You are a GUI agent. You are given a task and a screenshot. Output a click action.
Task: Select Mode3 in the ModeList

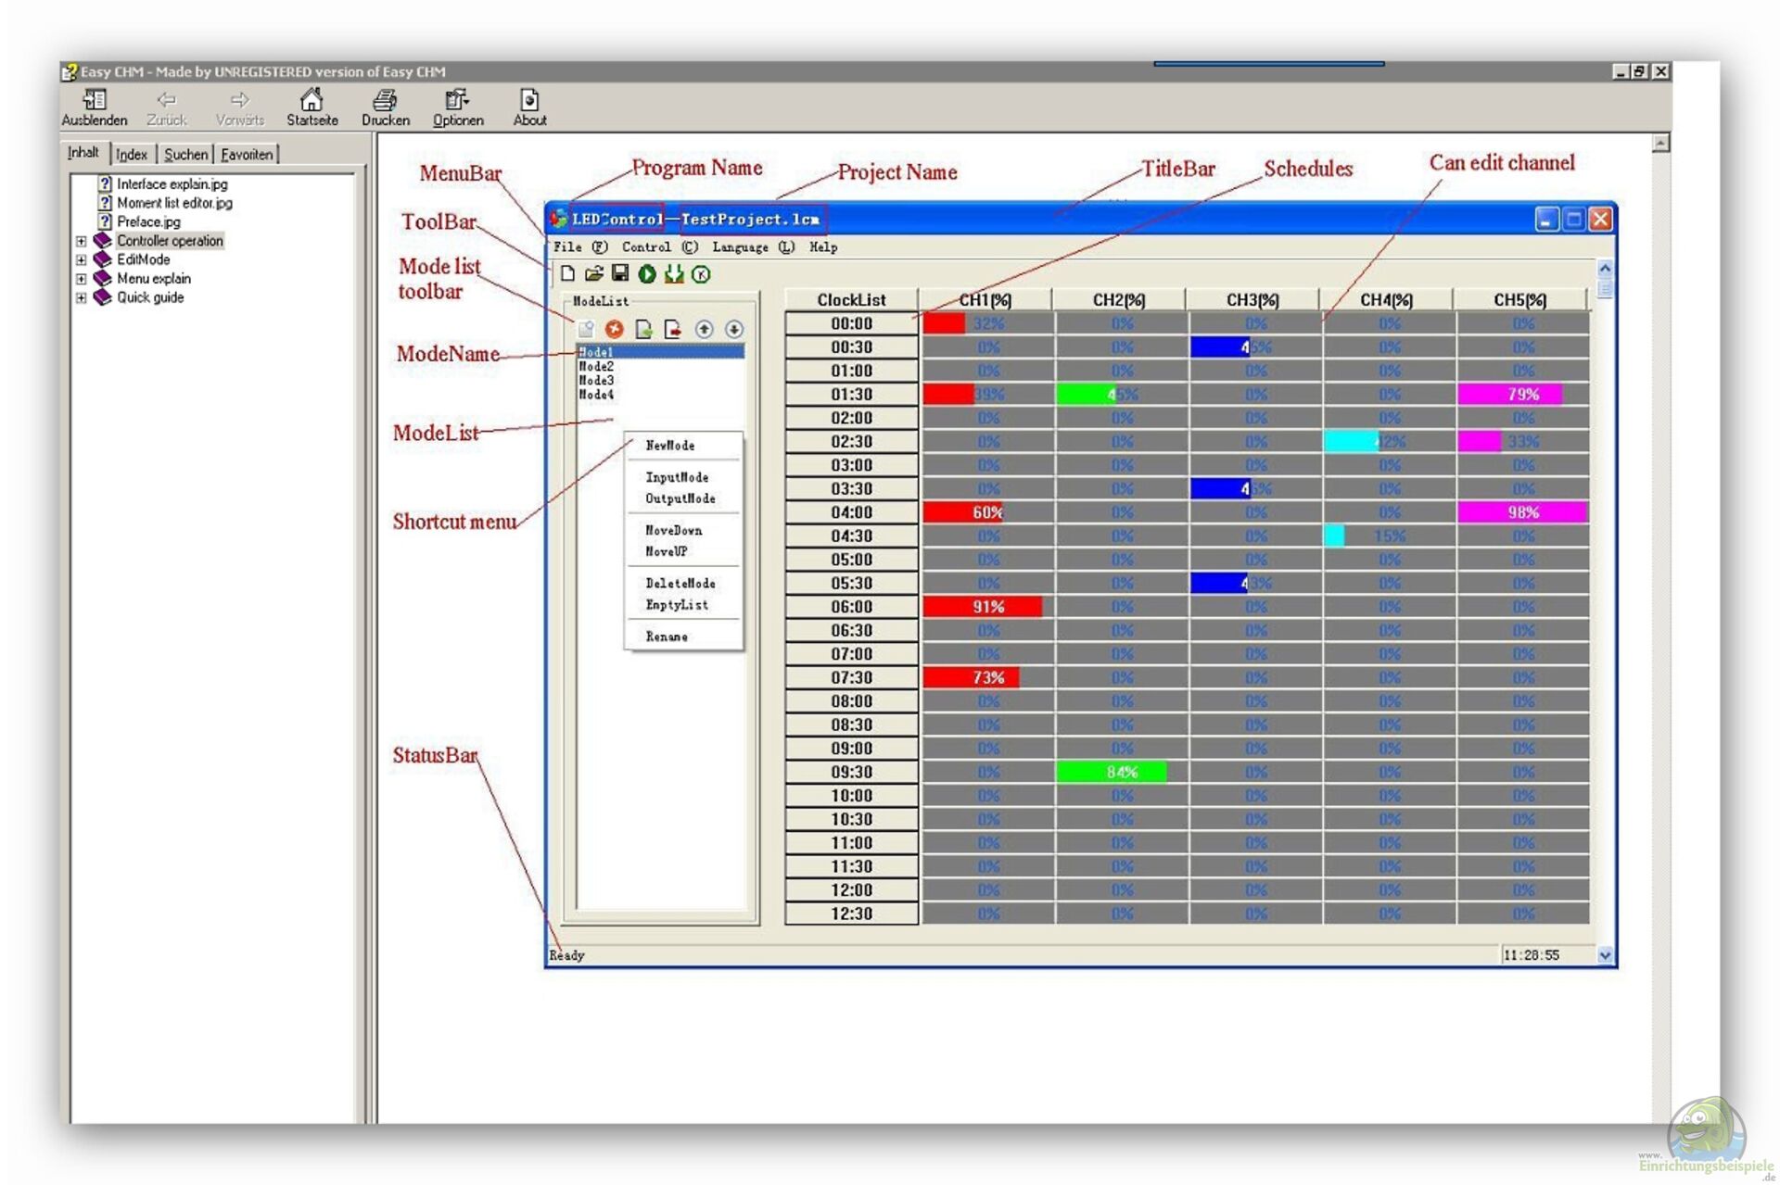point(596,381)
